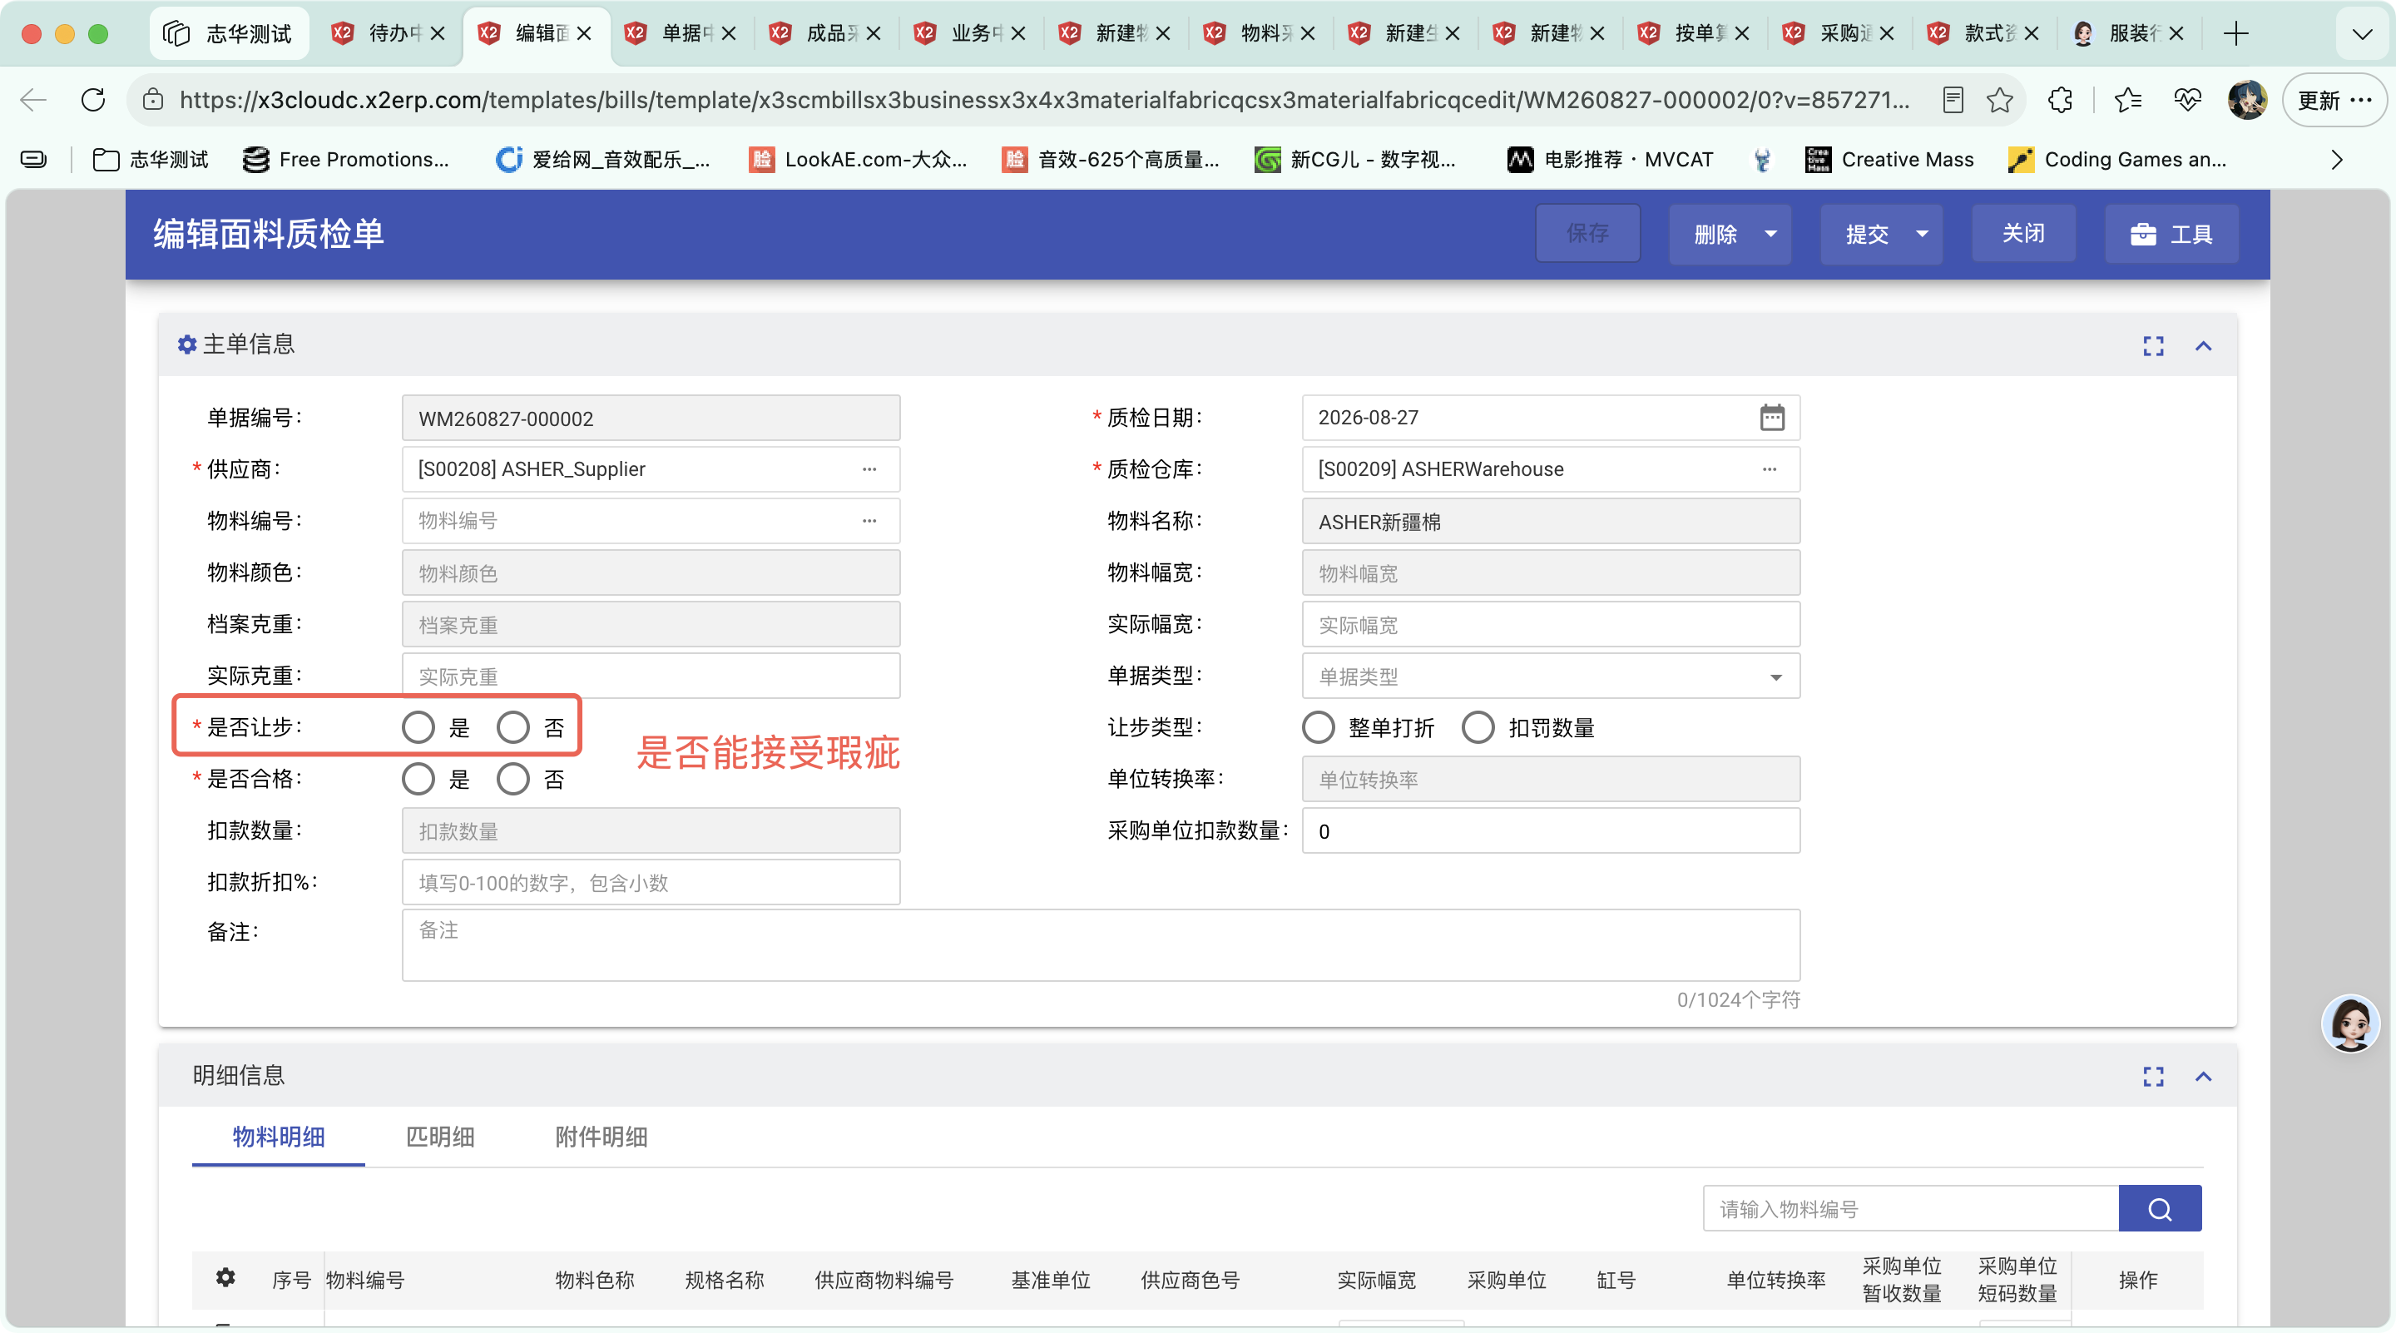Choose 扣罚数量 as 让步类型

pos(1478,727)
